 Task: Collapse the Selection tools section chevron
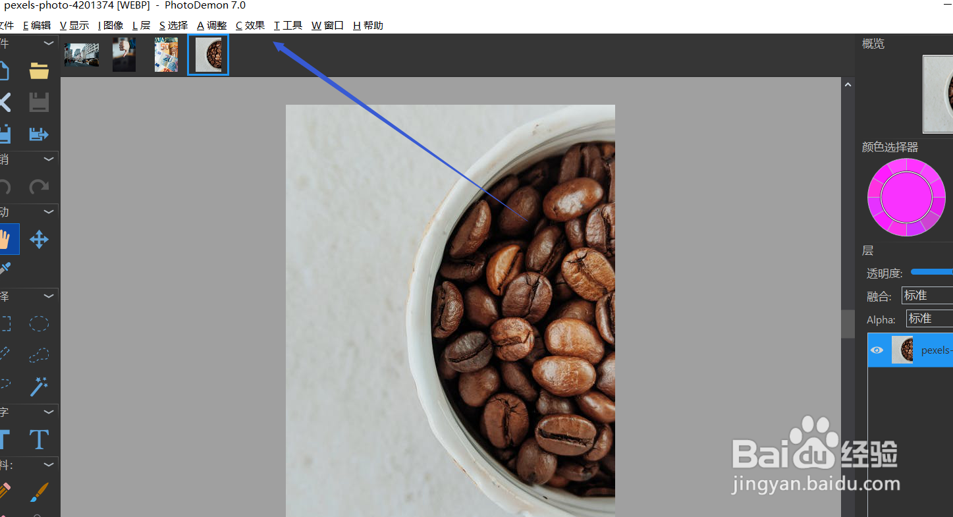[49, 296]
